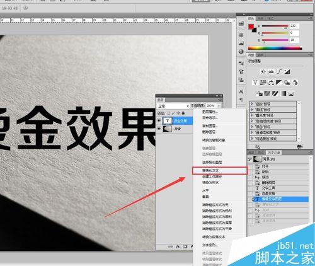This screenshot has height=266, width=315.
Task: Hide the text layer using its eye icon
Action: (x=159, y=120)
